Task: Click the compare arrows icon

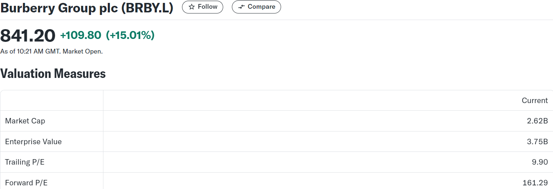Action: point(241,7)
